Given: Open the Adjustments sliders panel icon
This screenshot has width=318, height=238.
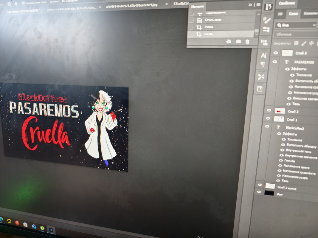Looking at the screenshot, I should pos(266,30).
